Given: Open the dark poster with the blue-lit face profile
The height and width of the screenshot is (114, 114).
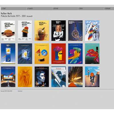Looking at the screenshot, I should [x=42, y=77].
